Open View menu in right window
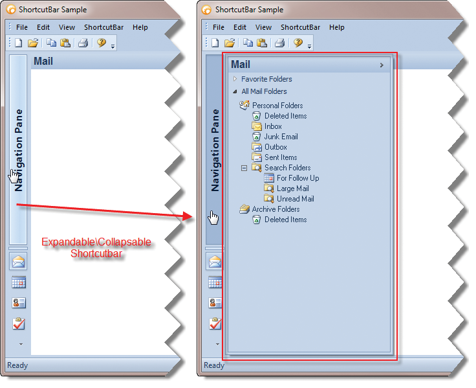Viewport: 476px width, 388px height. [x=263, y=27]
